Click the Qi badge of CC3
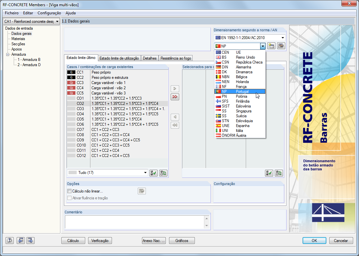359x256 pixels. pyautogui.click(x=71, y=83)
